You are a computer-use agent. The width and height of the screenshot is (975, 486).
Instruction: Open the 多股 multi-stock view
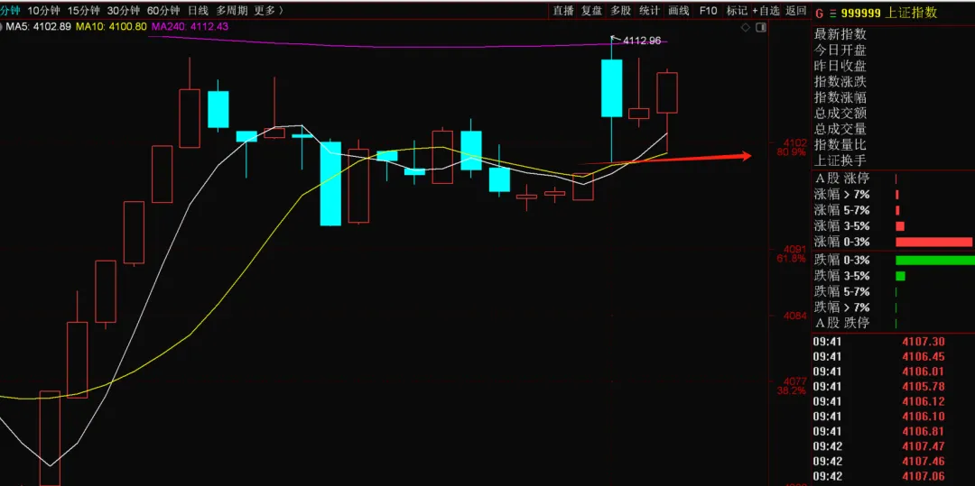coord(620,11)
